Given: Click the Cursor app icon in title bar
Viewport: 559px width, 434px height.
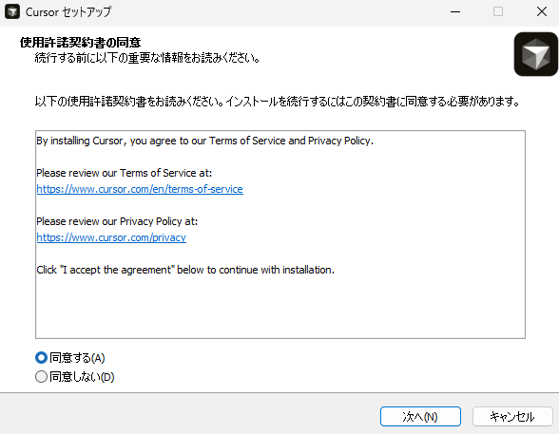Looking at the screenshot, I should point(12,11).
